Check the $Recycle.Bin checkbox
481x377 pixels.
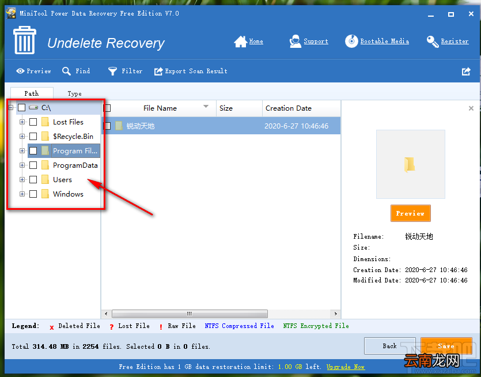click(x=33, y=136)
